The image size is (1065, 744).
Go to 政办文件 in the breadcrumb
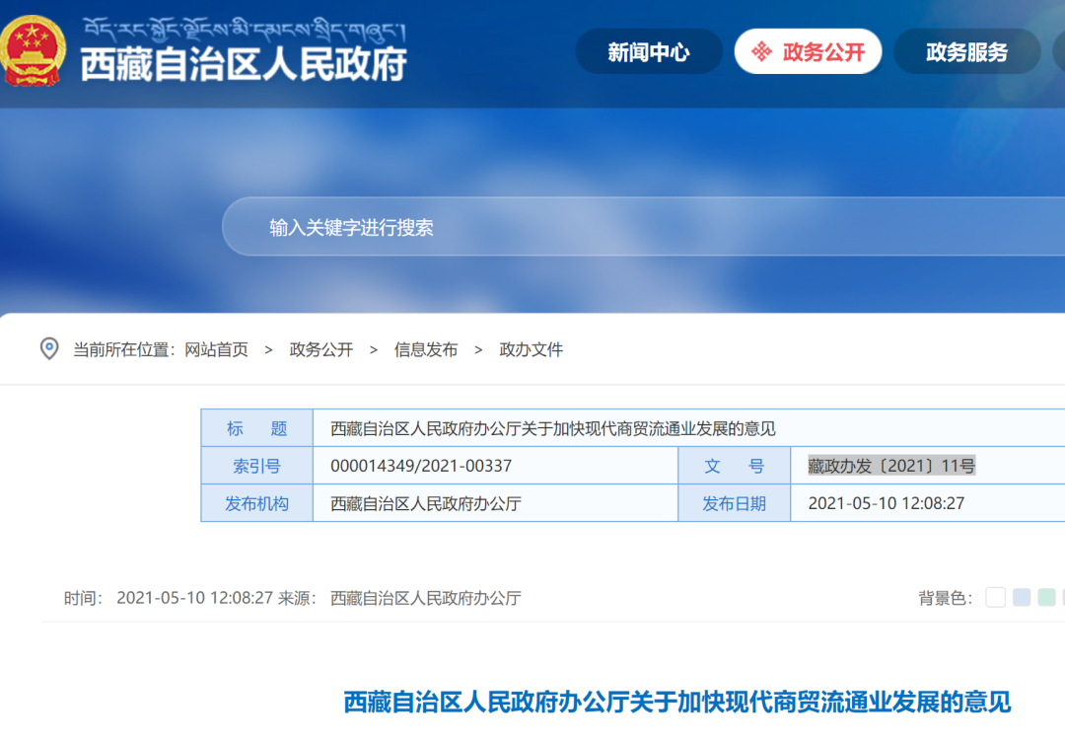click(x=532, y=349)
